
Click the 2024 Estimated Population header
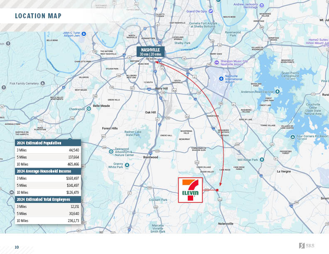pyautogui.click(x=48, y=143)
